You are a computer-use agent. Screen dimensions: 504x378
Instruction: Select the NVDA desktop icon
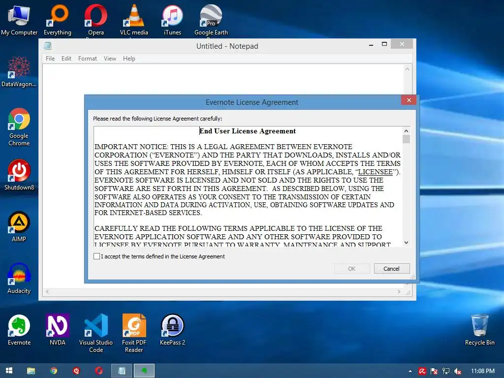(58, 330)
